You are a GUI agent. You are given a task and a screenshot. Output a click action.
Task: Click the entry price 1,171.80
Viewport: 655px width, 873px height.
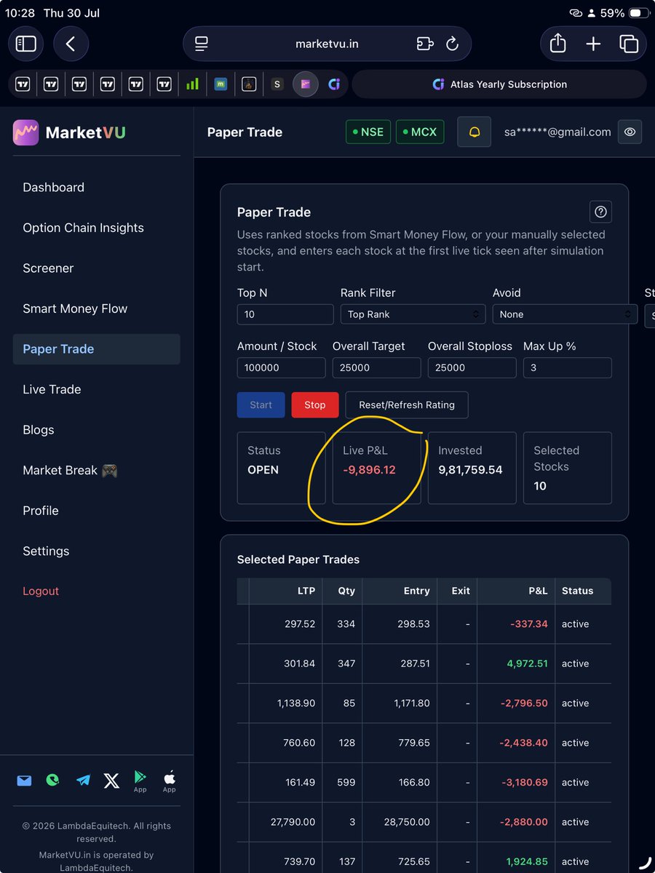[x=412, y=703]
